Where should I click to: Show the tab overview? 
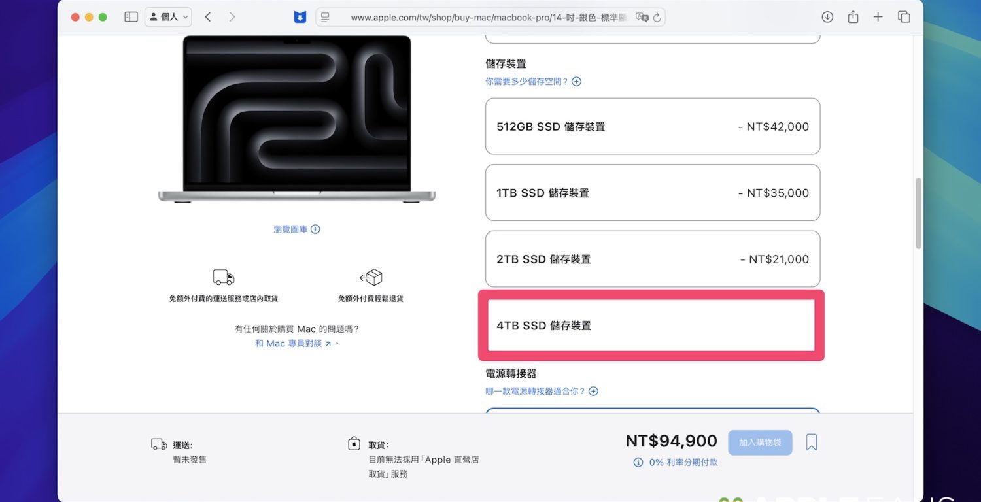click(x=904, y=17)
